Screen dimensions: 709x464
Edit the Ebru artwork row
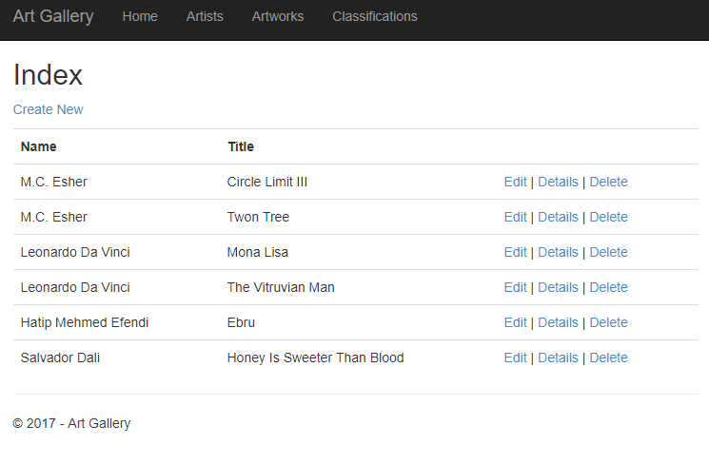[516, 323]
